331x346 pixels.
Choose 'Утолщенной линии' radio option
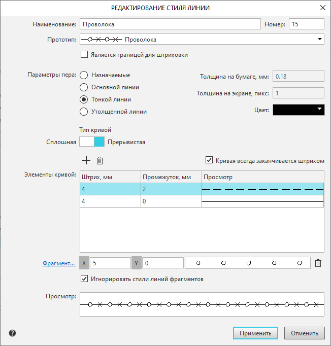point(84,111)
